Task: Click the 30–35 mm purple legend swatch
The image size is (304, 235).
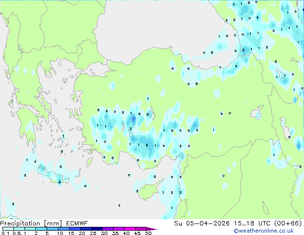Action: click(x=107, y=229)
